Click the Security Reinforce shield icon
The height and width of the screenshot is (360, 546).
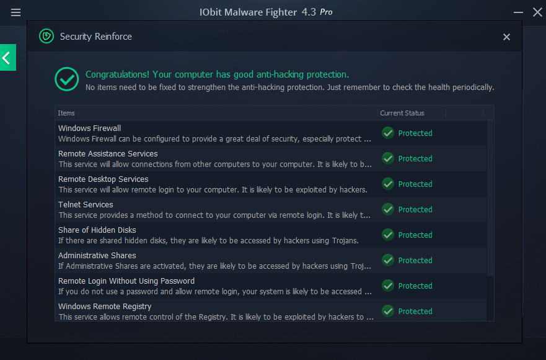(46, 37)
